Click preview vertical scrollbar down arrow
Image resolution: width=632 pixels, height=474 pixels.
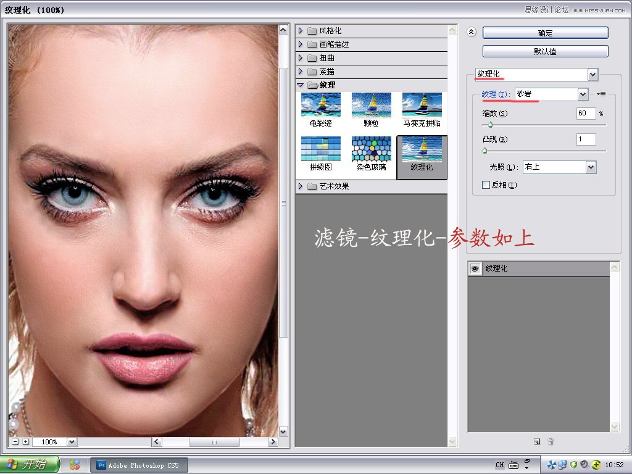283,431
